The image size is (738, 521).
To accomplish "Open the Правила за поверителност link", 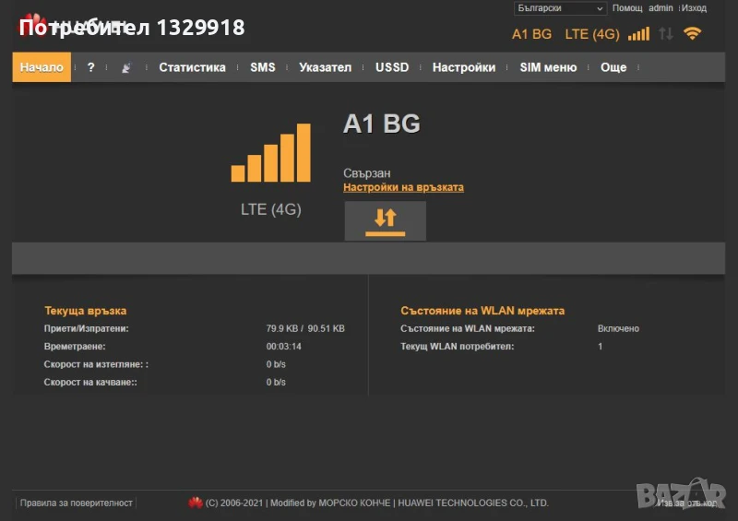I will (x=77, y=503).
